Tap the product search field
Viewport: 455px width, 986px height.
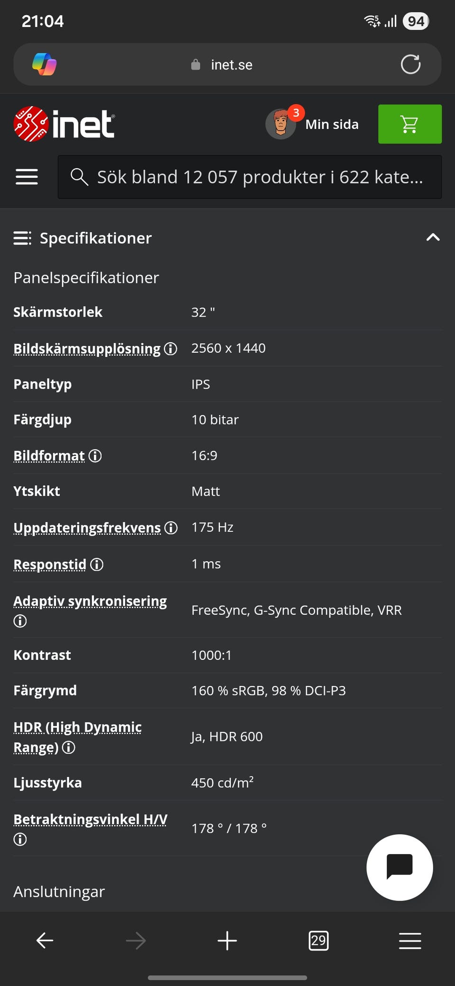click(250, 177)
